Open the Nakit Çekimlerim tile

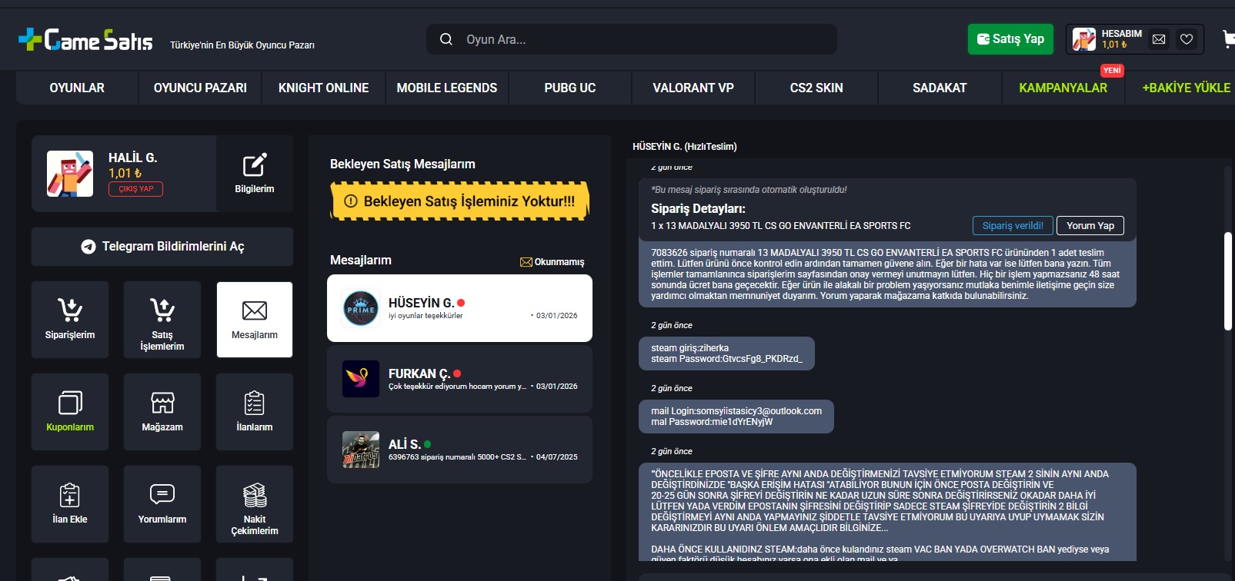(x=255, y=504)
